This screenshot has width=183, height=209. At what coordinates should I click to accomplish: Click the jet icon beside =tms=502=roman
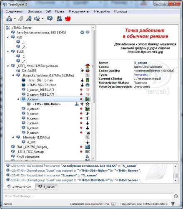[x=82, y=80]
